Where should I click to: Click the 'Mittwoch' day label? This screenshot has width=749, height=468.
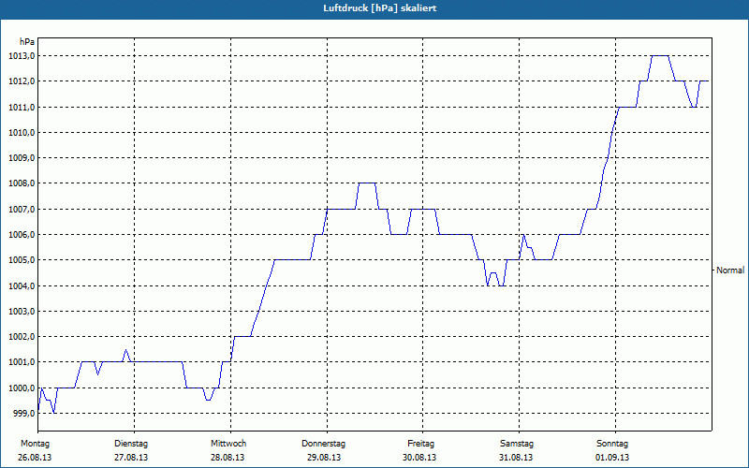click(228, 444)
